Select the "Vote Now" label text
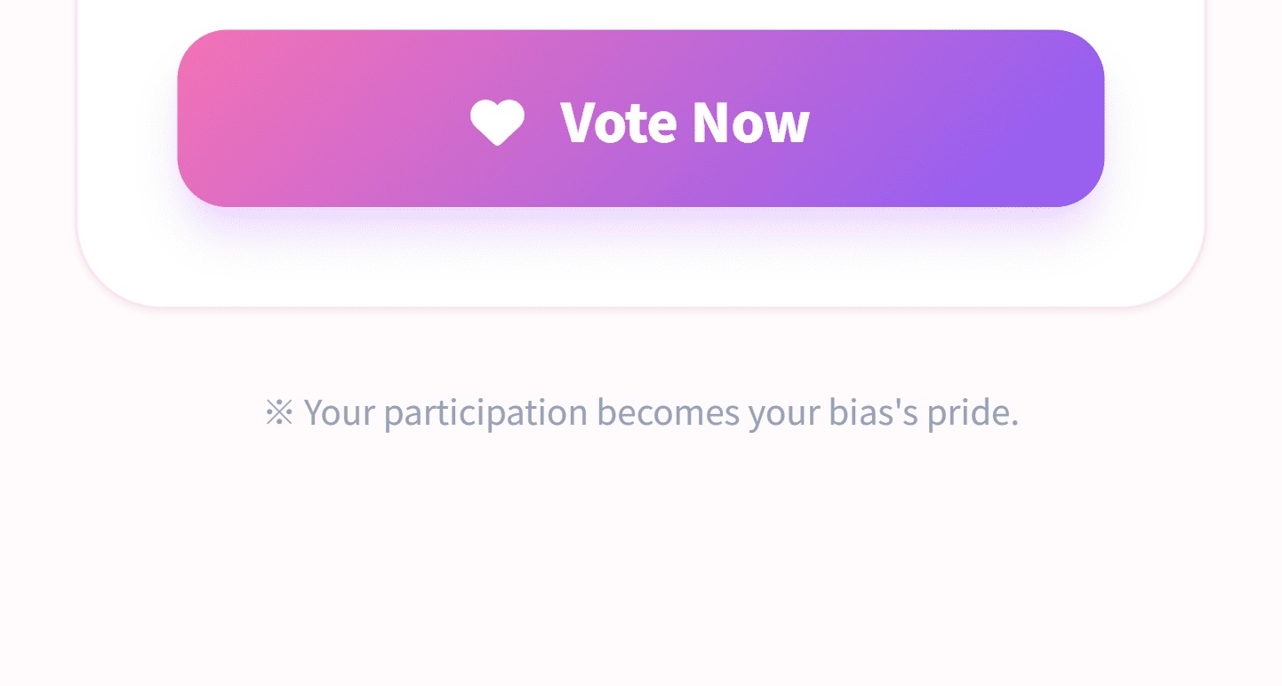1282x686 pixels. (x=685, y=122)
